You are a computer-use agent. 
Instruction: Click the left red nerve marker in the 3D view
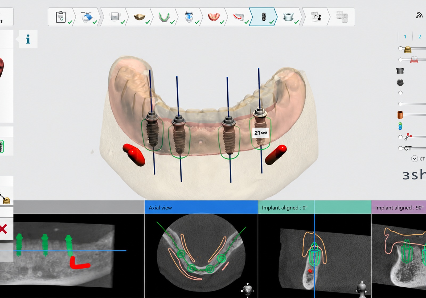tap(134, 155)
